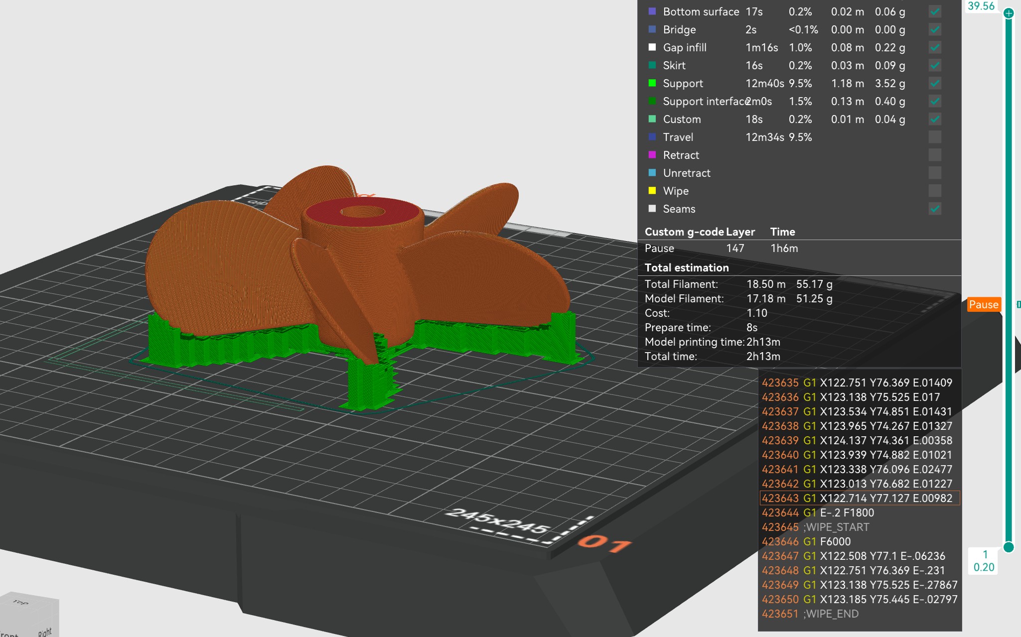Image resolution: width=1021 pixels, height=637 pixels.
Task: Click the bottom layer value 0.20
Action: 984,567
